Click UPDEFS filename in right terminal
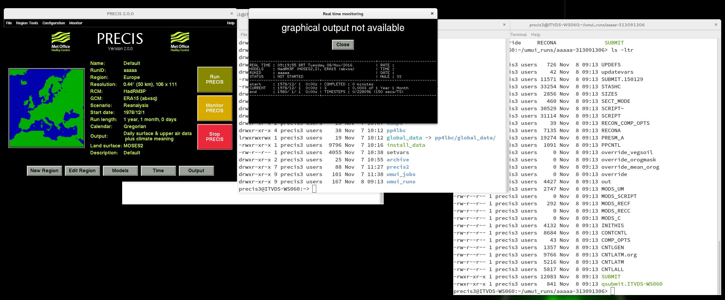The image size is (725, 300). tap(611, 65)
